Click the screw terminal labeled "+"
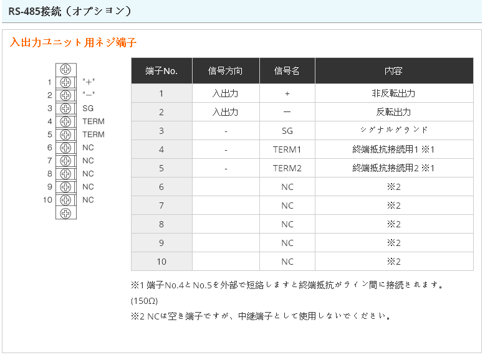The width and height of the screenshot is (485, 355). pos(65,82)
